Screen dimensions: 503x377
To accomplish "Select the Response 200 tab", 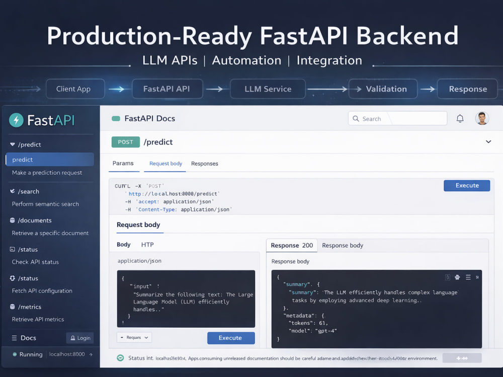I will pos(292,245).
